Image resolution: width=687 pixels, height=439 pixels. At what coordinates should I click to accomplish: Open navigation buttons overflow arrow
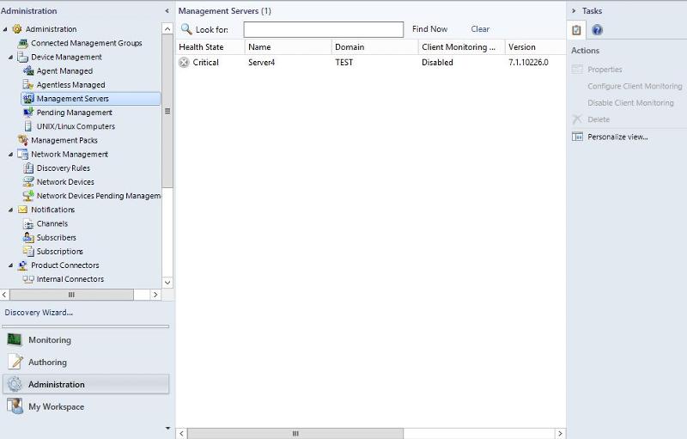[167, 428]
